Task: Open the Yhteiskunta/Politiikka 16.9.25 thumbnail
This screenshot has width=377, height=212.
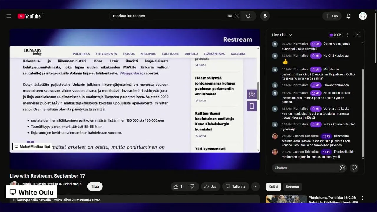Action: (x=286, y=199)
